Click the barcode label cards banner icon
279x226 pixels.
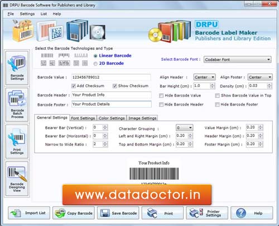coord(50,31)
